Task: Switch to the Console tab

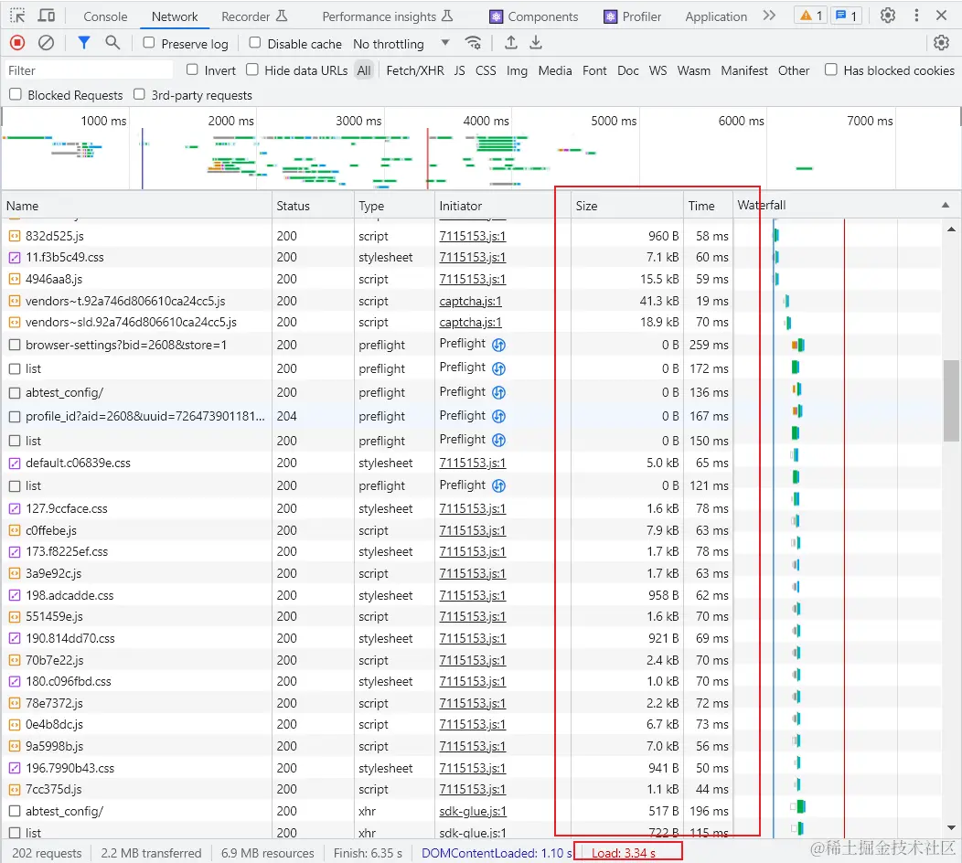Action: click(105, 16)
